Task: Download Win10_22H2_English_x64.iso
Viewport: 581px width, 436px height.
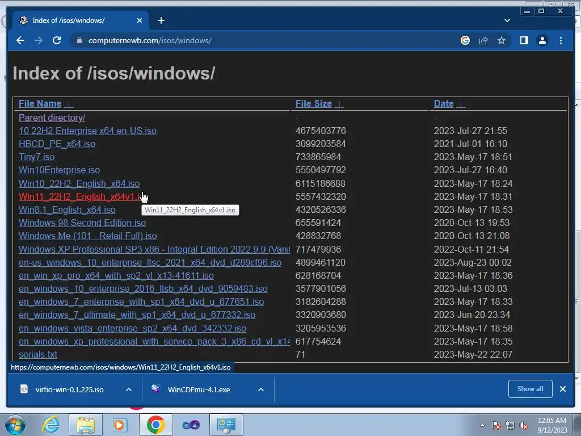Action: coord(79,183)
